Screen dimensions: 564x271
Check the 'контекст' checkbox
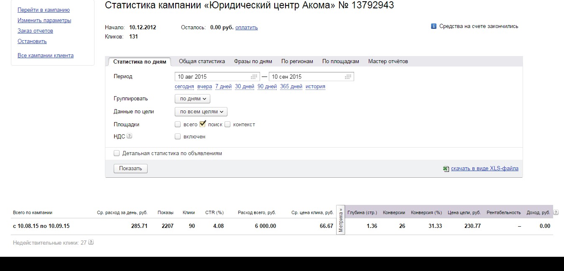[x=227, y=124]
